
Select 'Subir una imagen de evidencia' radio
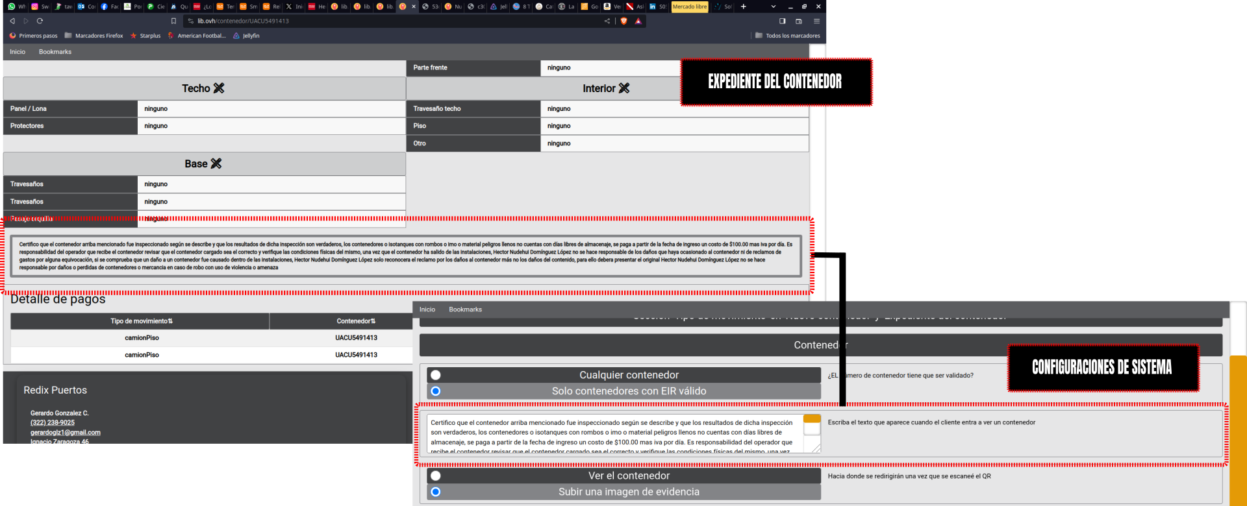(x=436, y=492)
